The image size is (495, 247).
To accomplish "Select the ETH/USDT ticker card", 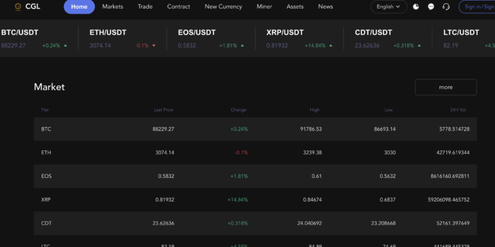I will tap(123, 38).
